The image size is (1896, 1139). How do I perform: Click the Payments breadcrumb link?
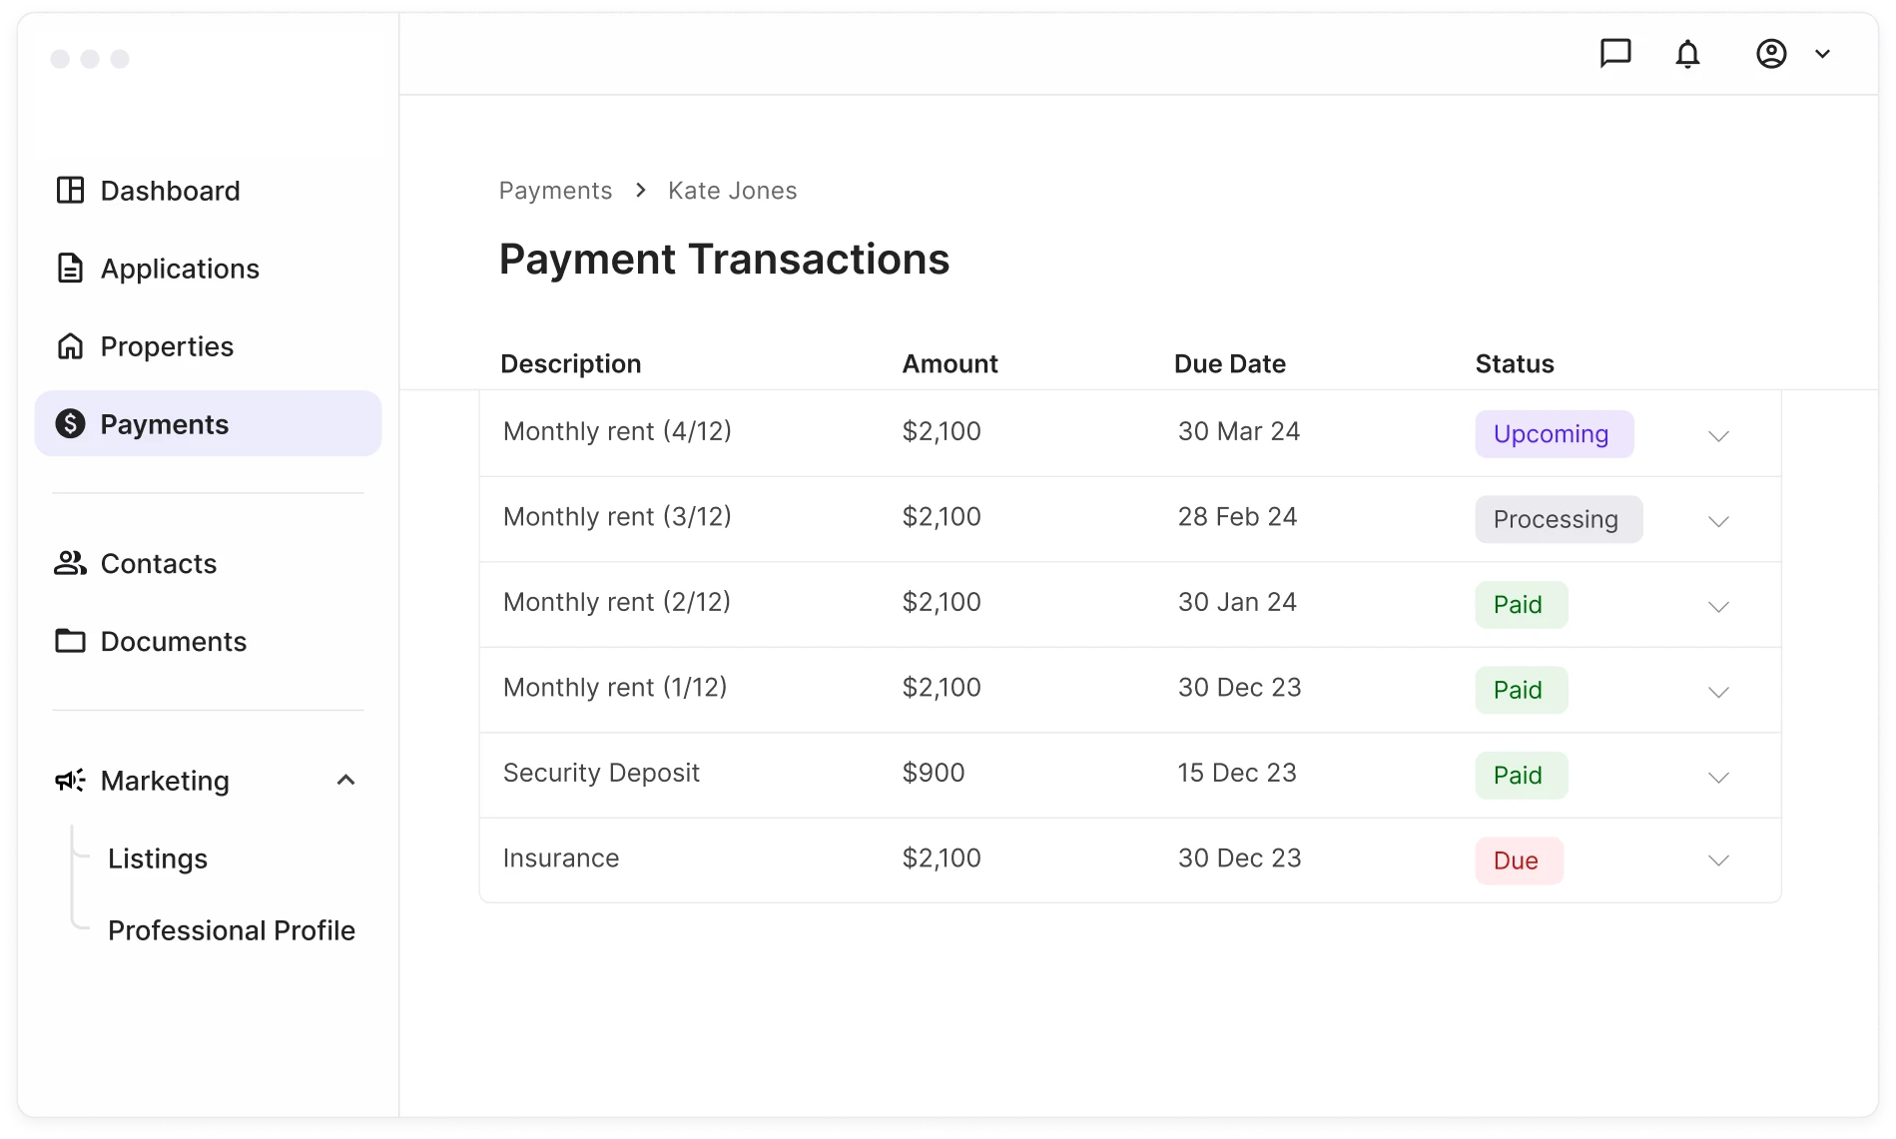[555, 190]
